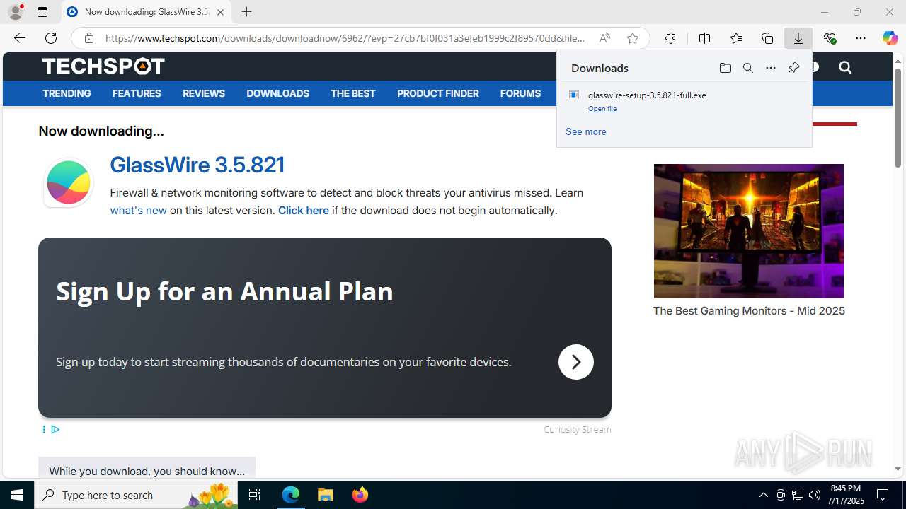Open downloads folder from Downloads panel
The height and width of the screenshot is (509, 906).
tap(725, 68)
